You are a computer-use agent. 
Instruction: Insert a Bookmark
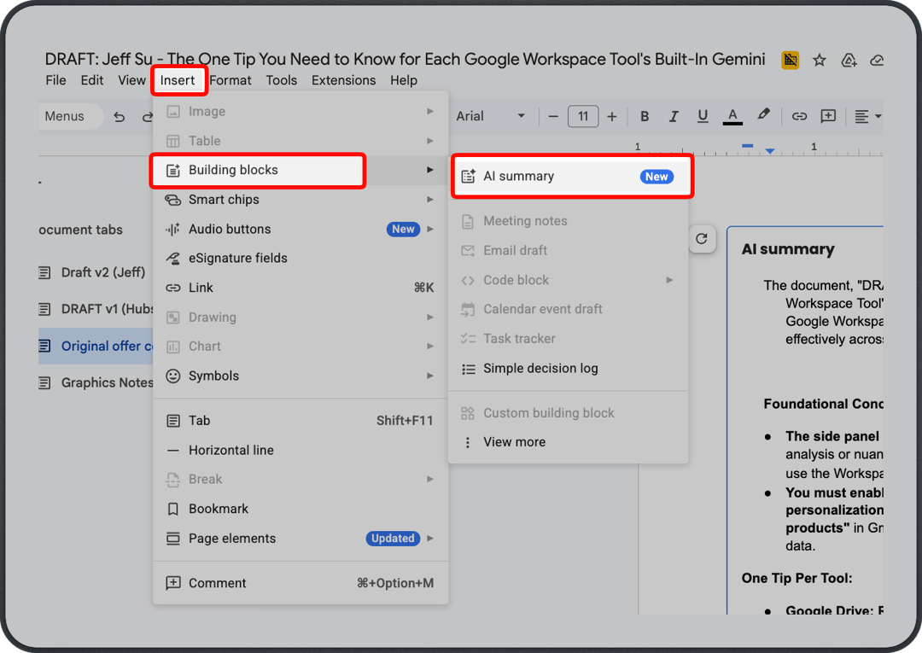[x=301, y=509]
